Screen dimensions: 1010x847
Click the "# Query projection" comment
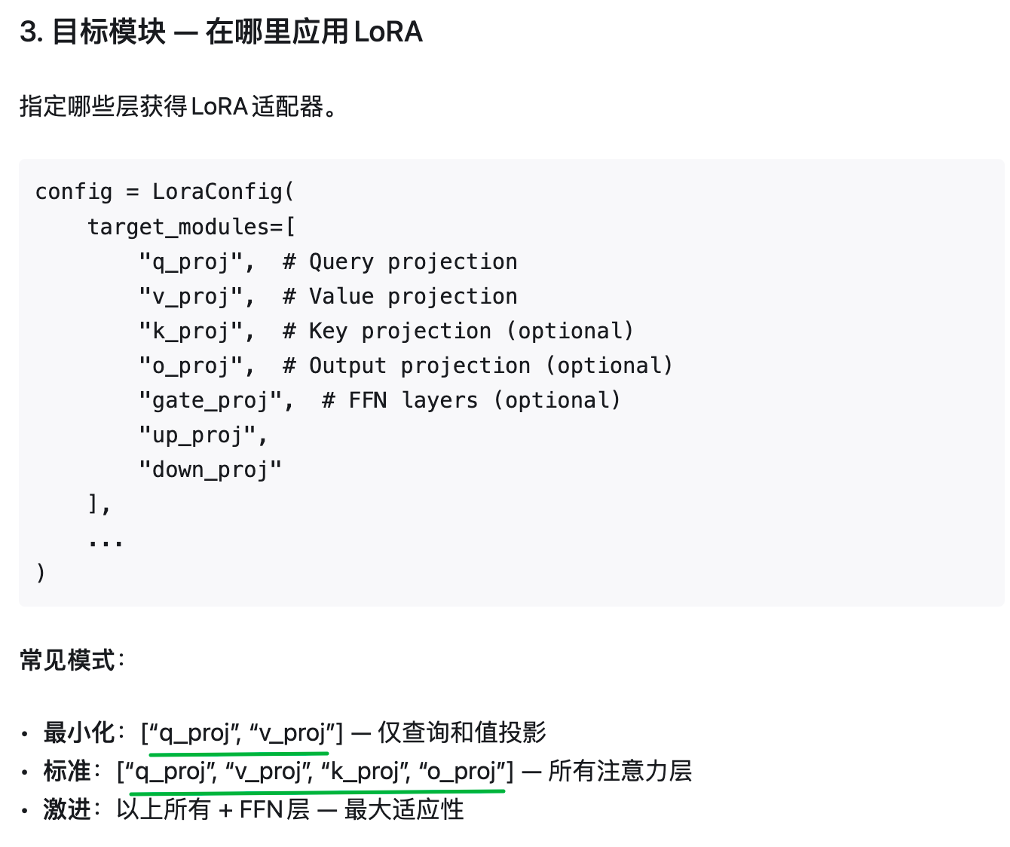point(400,261)
